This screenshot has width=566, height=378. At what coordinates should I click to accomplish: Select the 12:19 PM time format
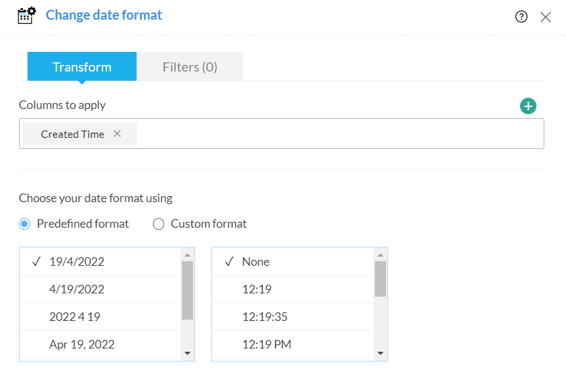(267, 345)
